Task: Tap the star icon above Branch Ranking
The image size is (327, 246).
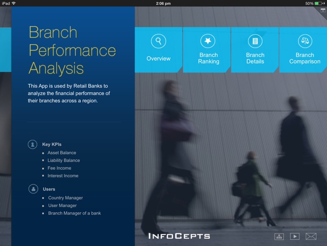Action: pos(208,41)
